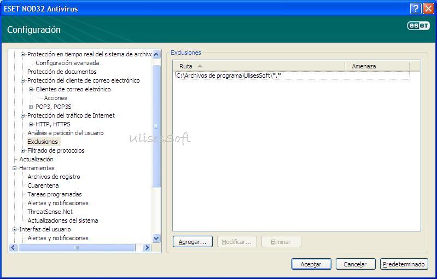This screenshot has width=437, height=279.
Task: Select the Herramientas label
Action: click(x=37, y=168)
